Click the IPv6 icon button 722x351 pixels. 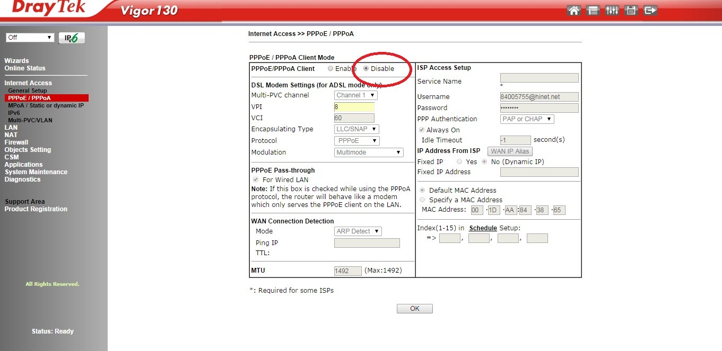72,38
